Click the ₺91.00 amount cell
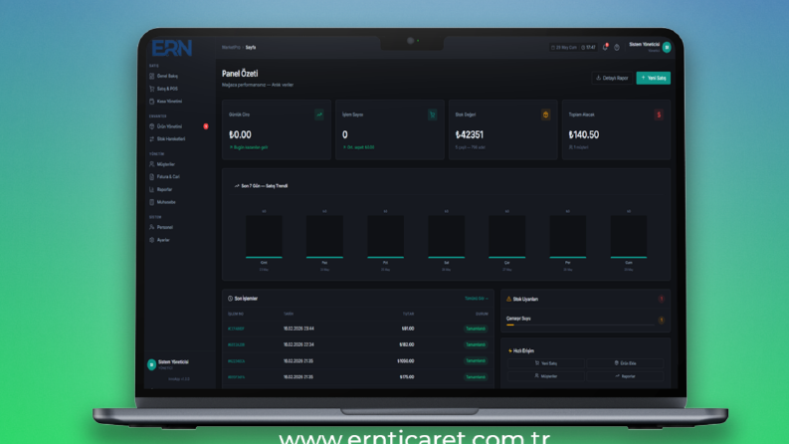This screenshot has width=789, height=444. (x=408, y=329)
